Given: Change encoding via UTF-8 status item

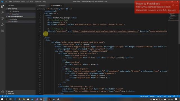Looking at the screenshot, I should point(159,97).
